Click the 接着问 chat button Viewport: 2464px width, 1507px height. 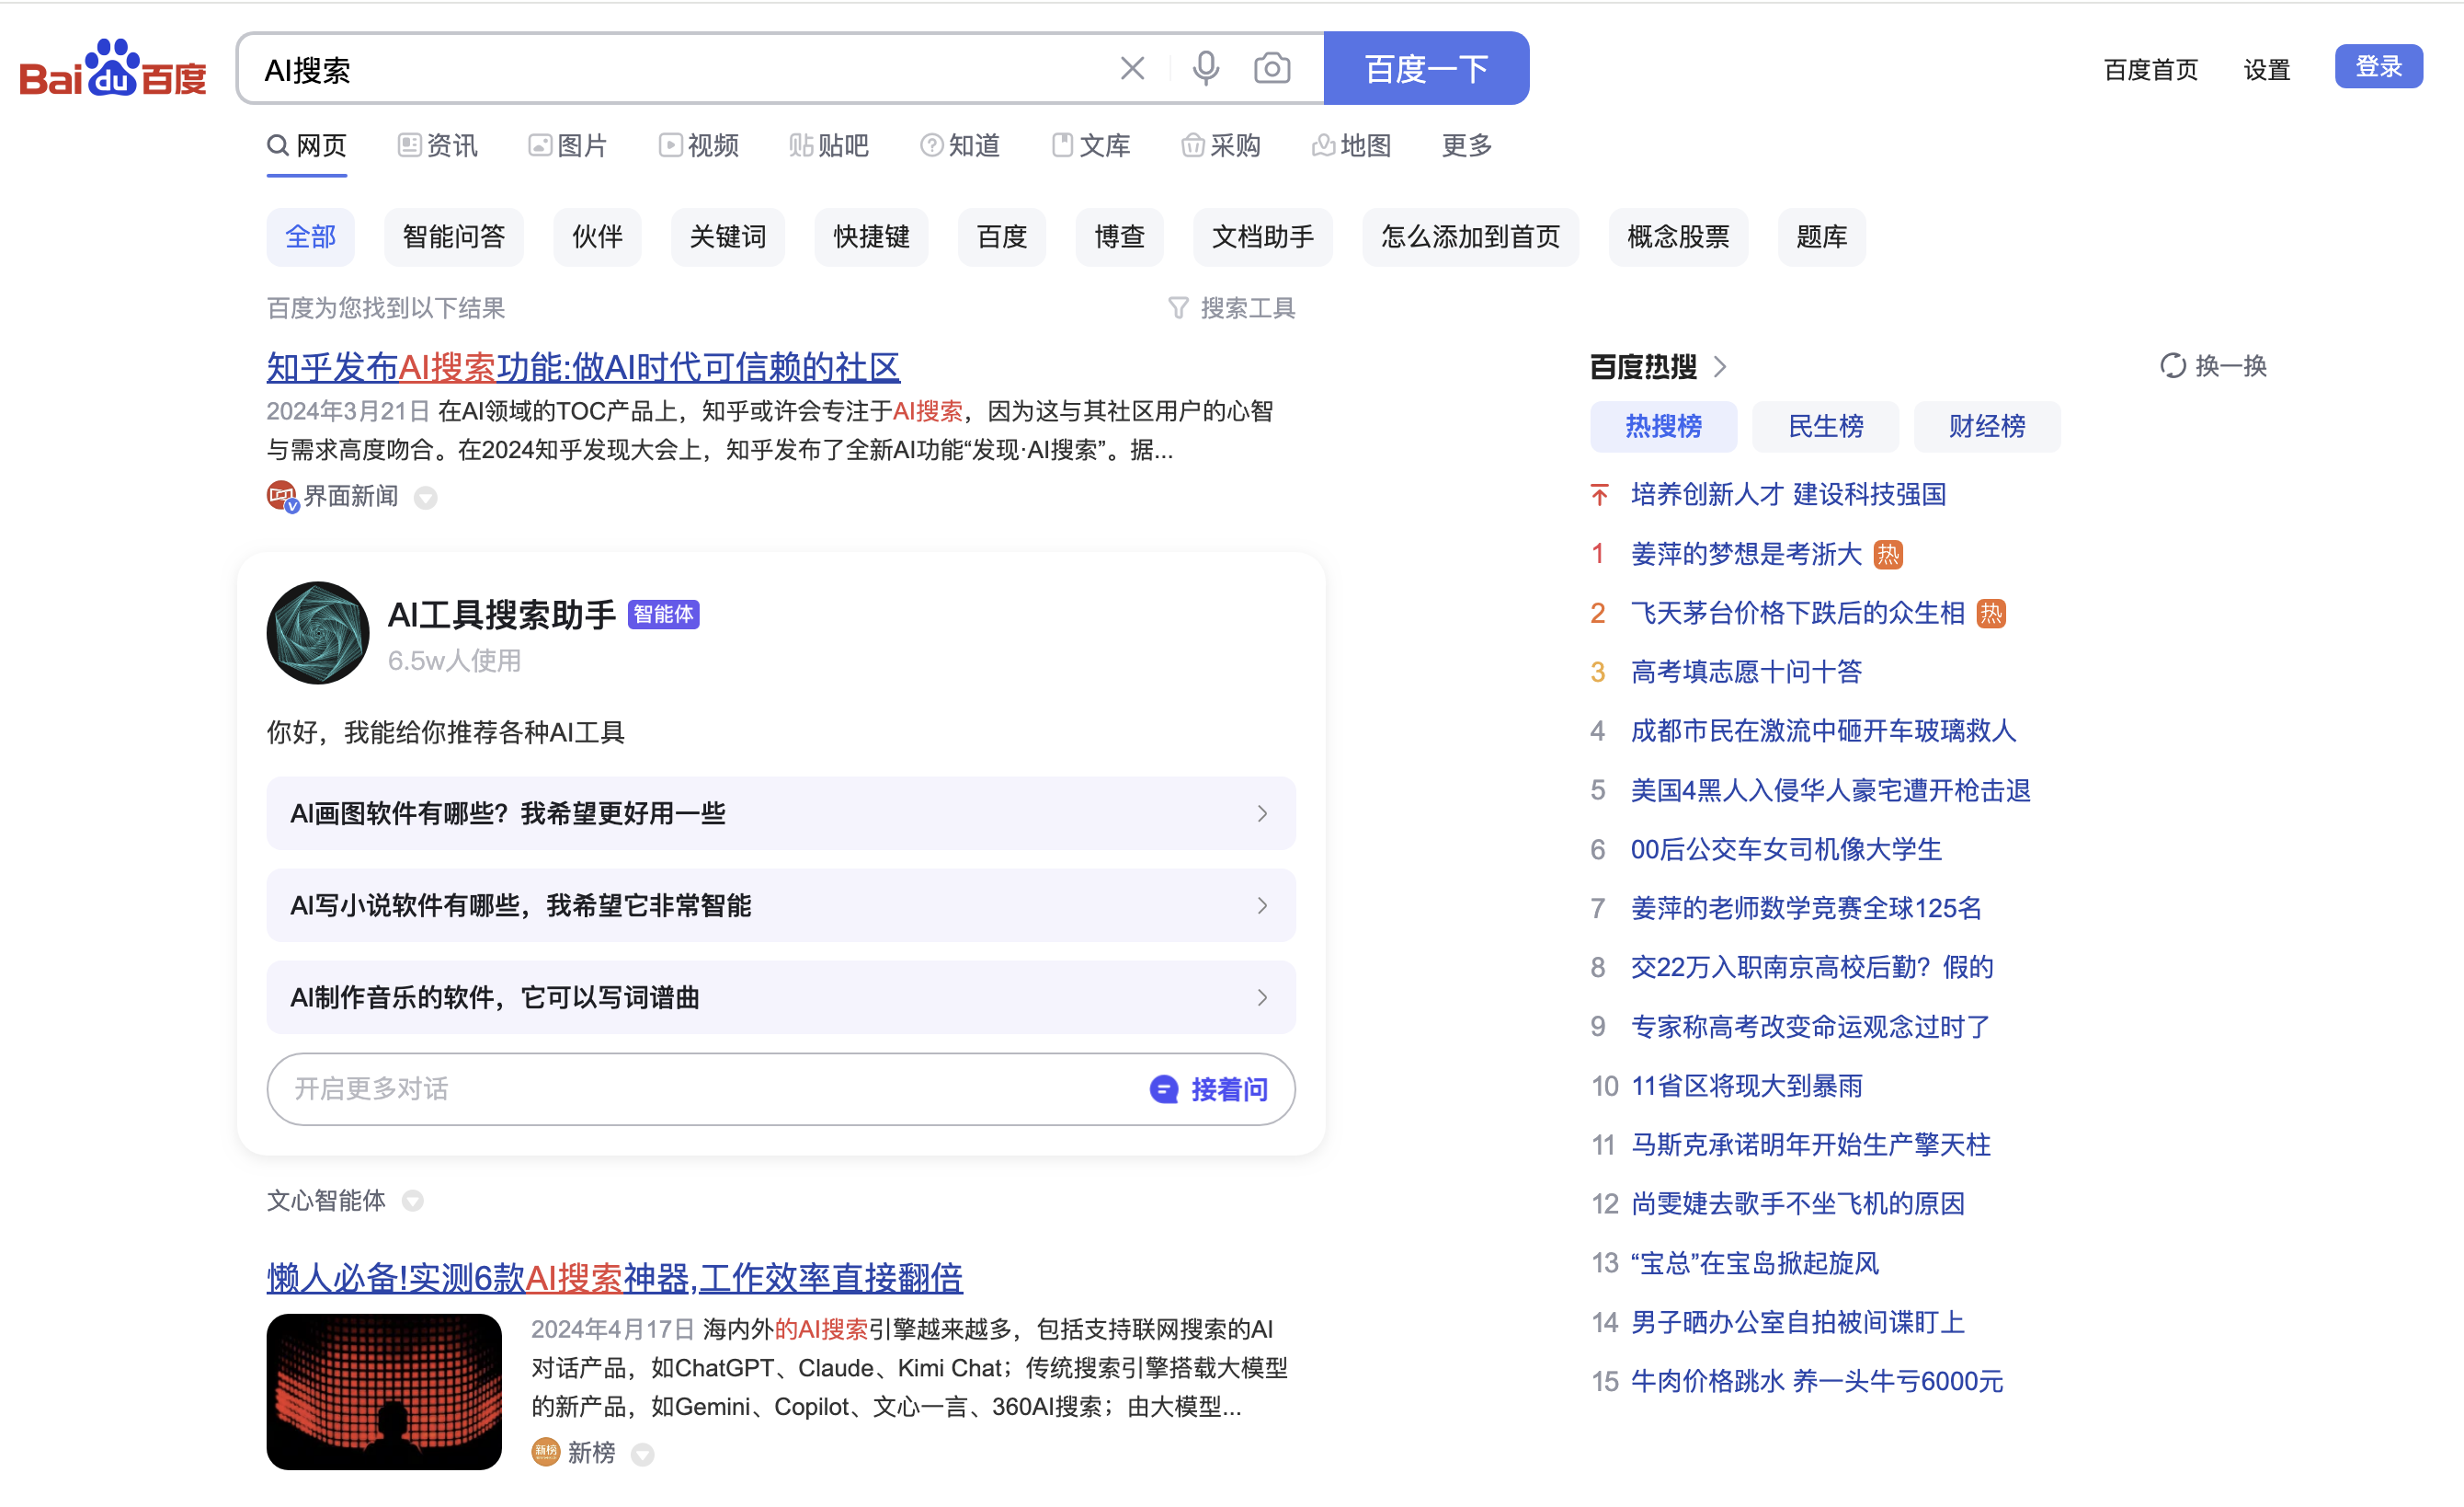[1209, 1088]
